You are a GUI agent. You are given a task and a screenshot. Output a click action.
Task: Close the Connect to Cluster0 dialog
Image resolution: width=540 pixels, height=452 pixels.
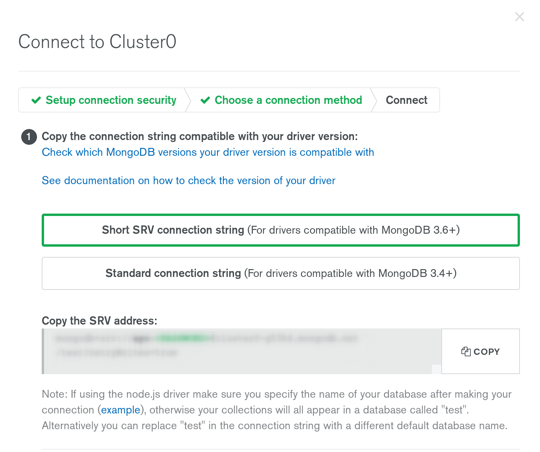[x=520, y=17]
